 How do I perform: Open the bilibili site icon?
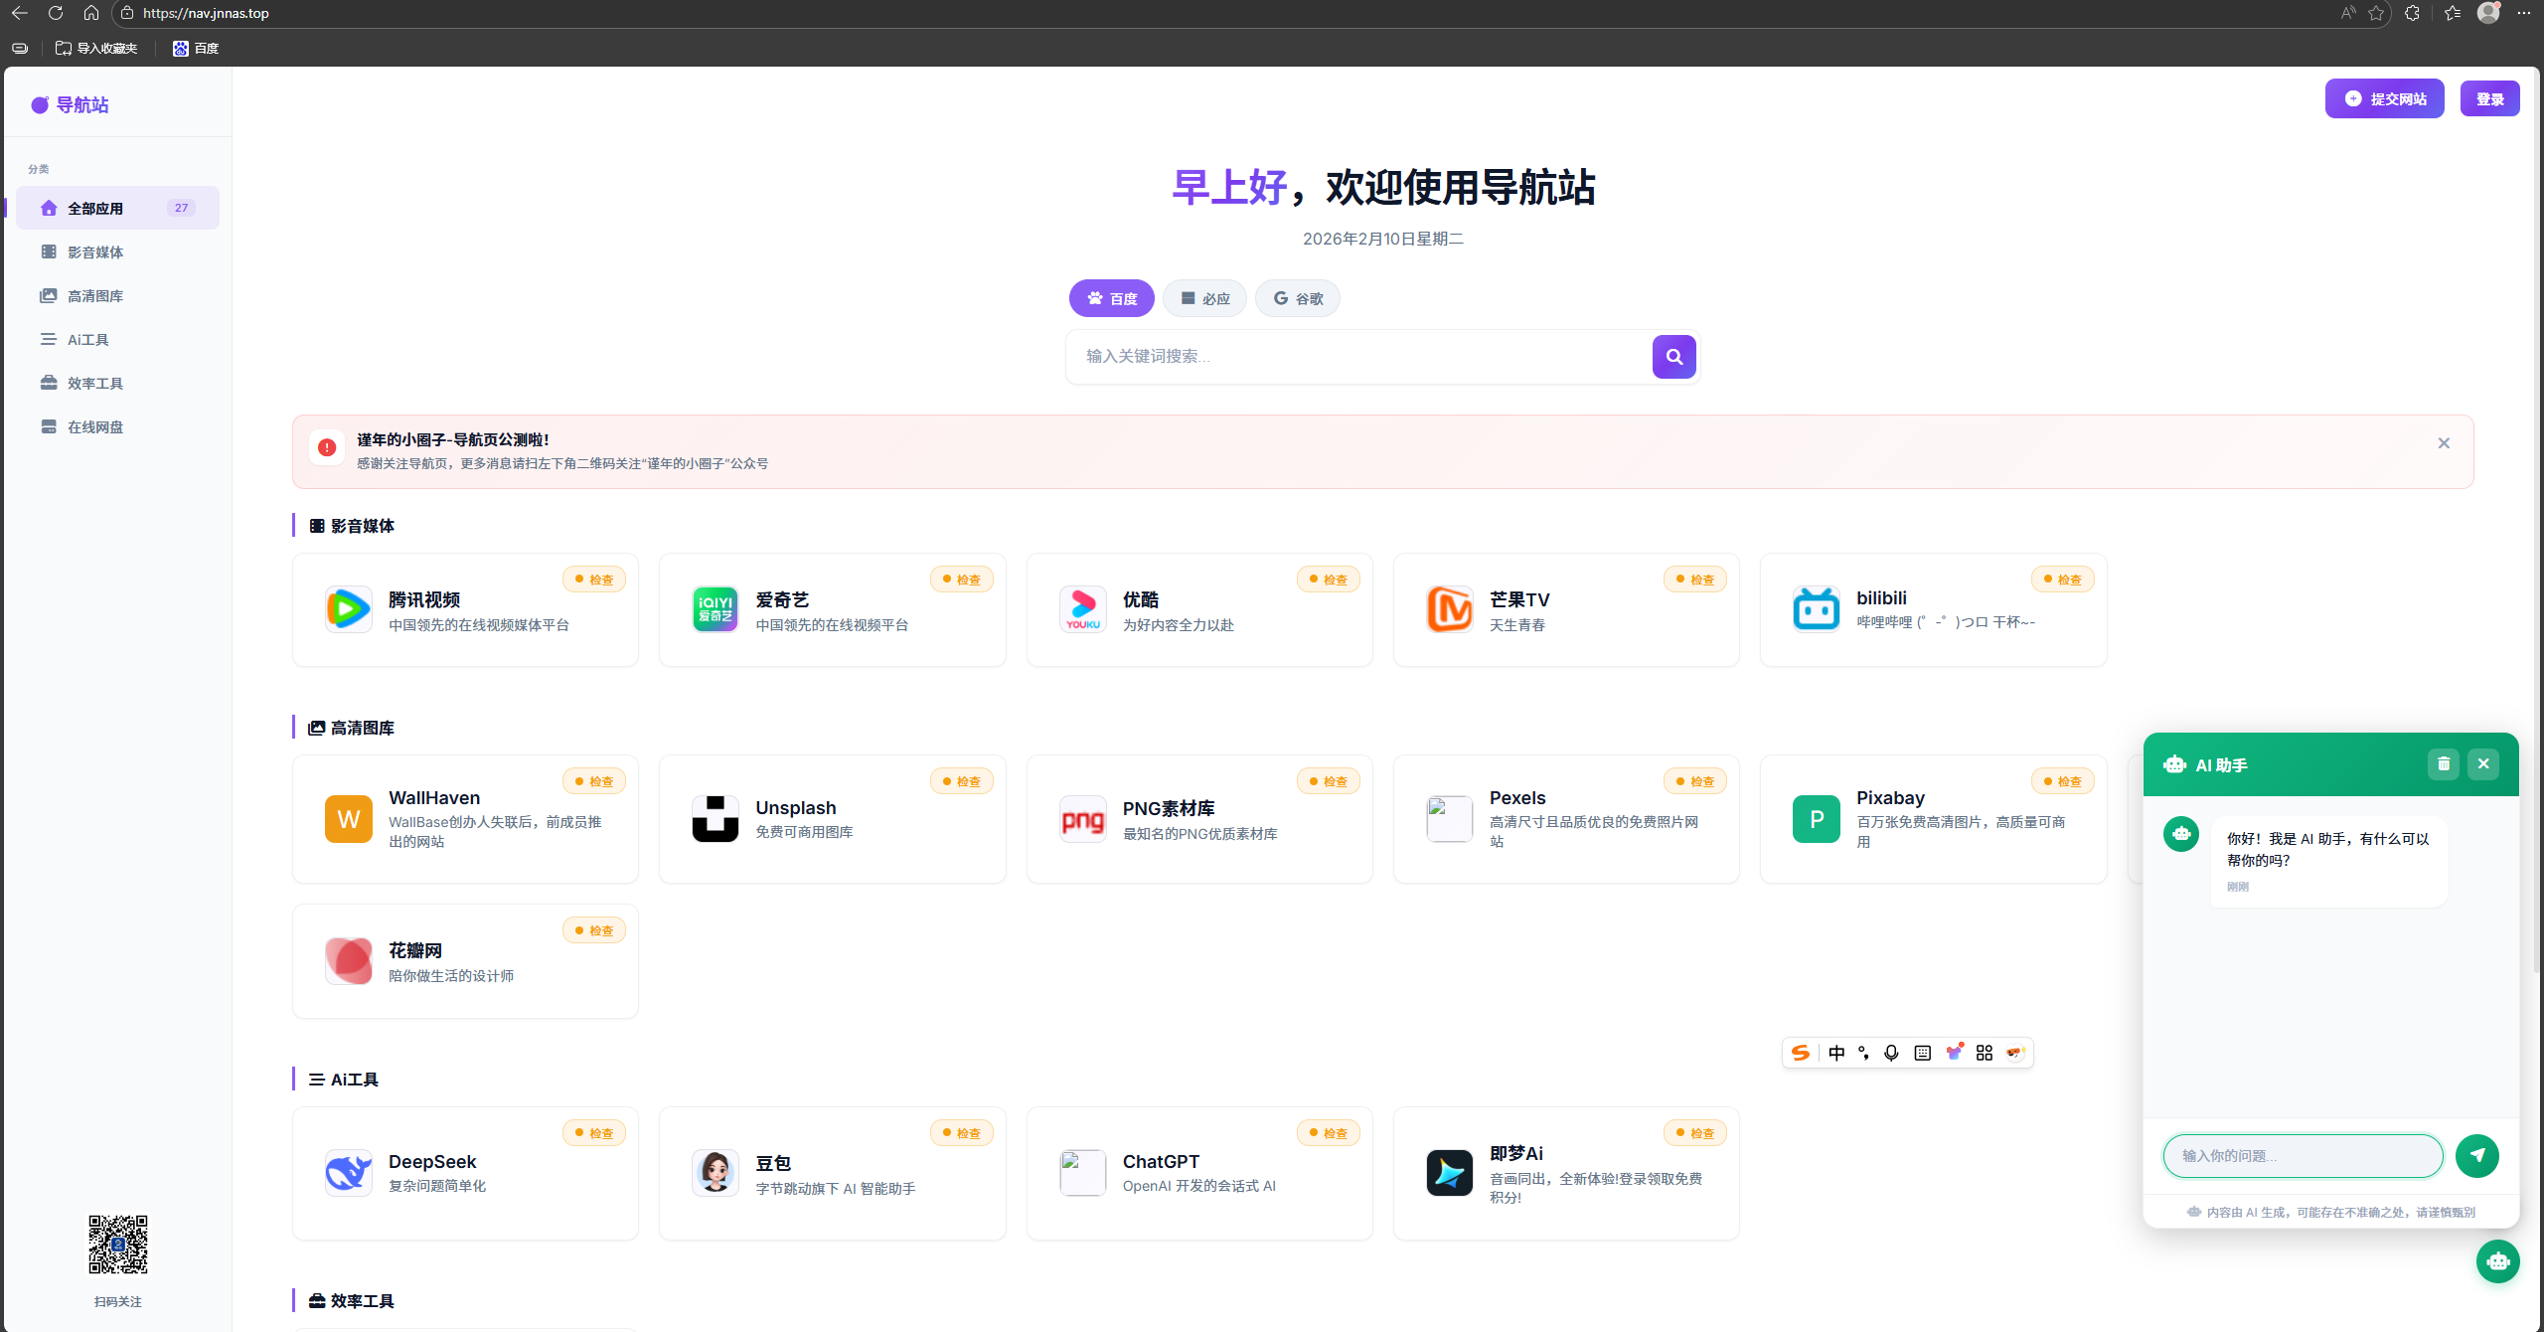point(1816,609)
